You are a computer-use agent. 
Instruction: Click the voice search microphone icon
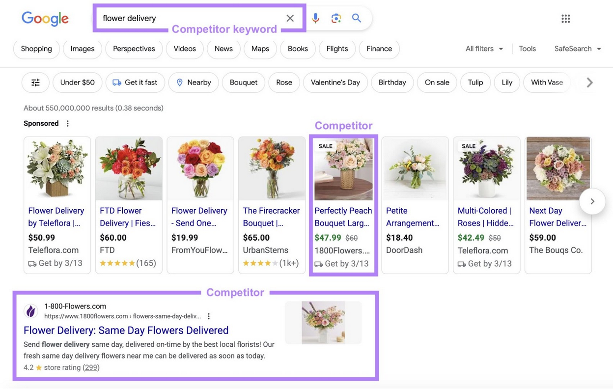(x=315, y=18)
